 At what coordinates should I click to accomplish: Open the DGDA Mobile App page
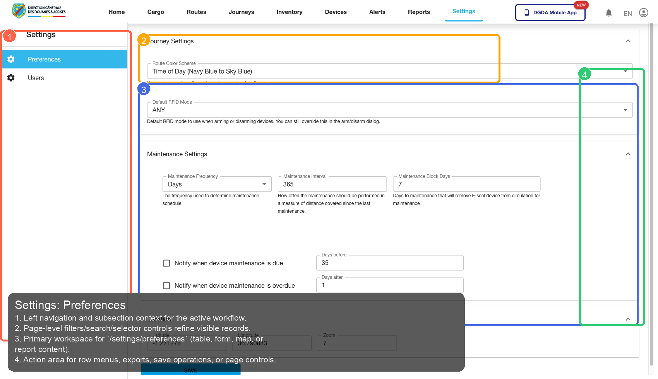point(550,12)
